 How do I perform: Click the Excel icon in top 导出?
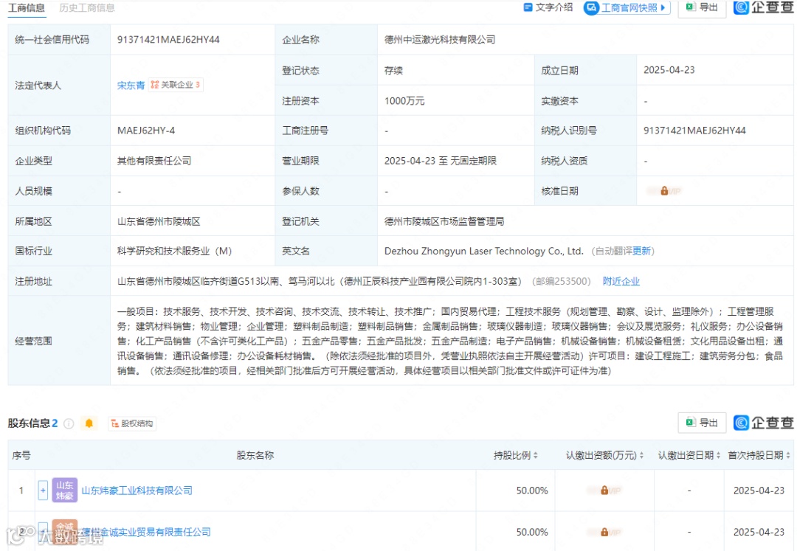[x=690, y=7]
